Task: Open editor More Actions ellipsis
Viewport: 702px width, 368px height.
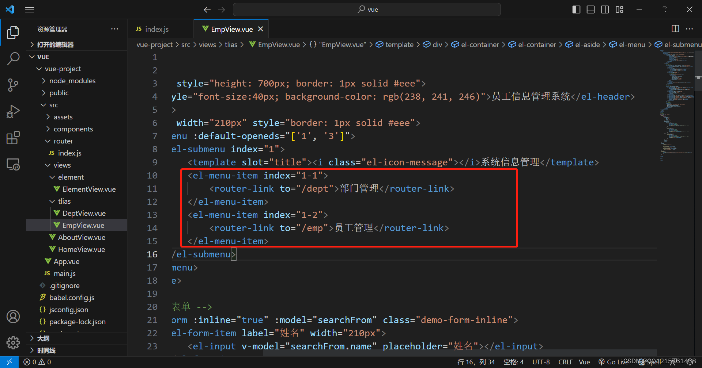Action: click(690, 29)
